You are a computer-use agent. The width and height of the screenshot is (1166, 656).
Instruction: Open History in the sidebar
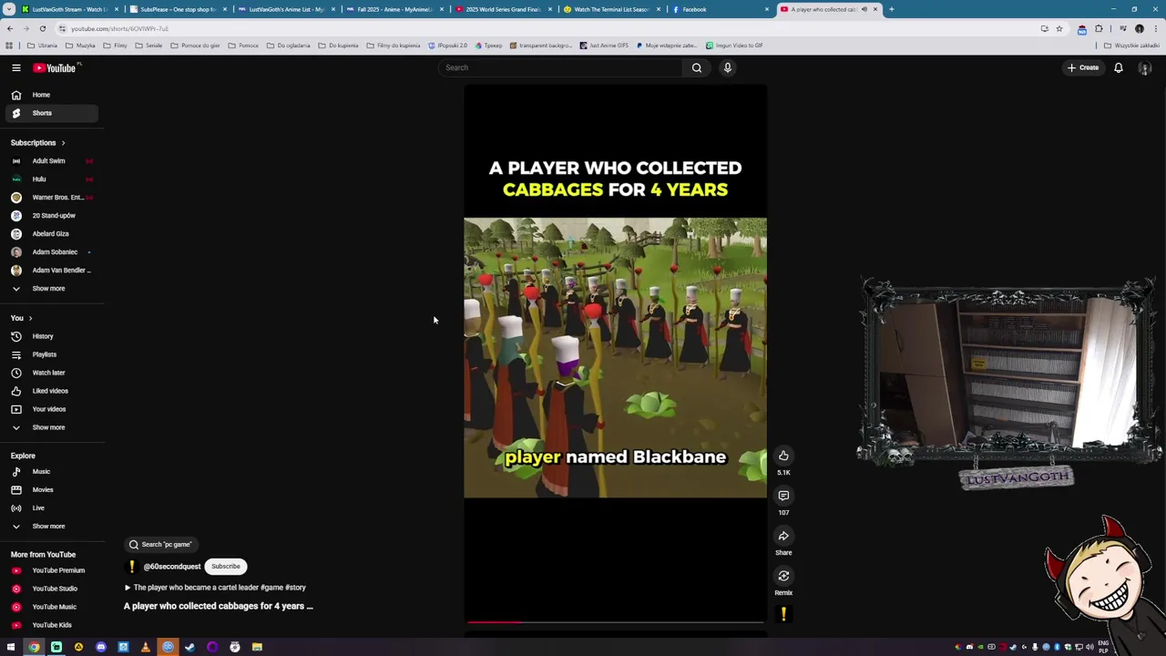[x=51, y=336]
